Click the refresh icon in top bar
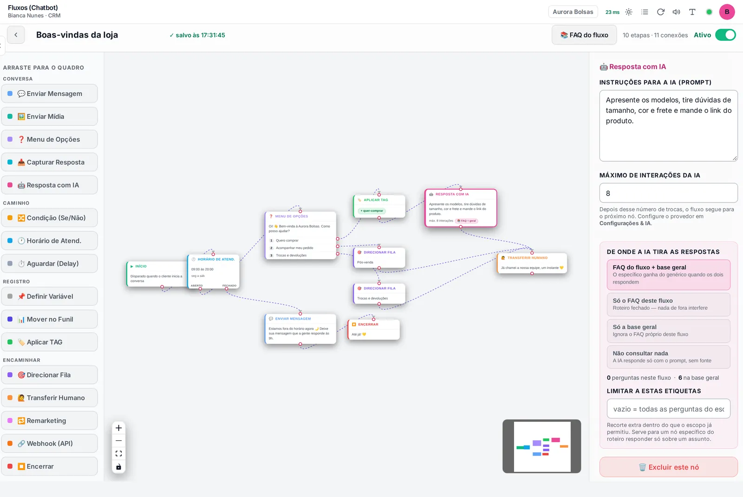This screenshot has height=497, width=743. [x=660, y=12]
